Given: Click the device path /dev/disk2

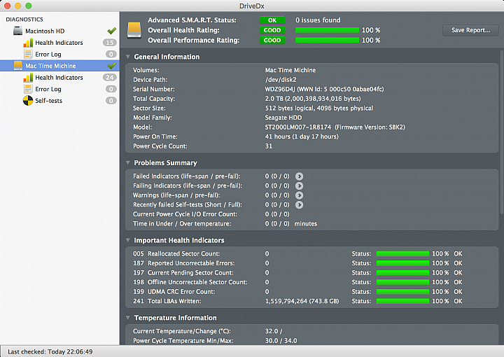Looking at the screenshot, I should pyautogui.click(x=281, y=80).
